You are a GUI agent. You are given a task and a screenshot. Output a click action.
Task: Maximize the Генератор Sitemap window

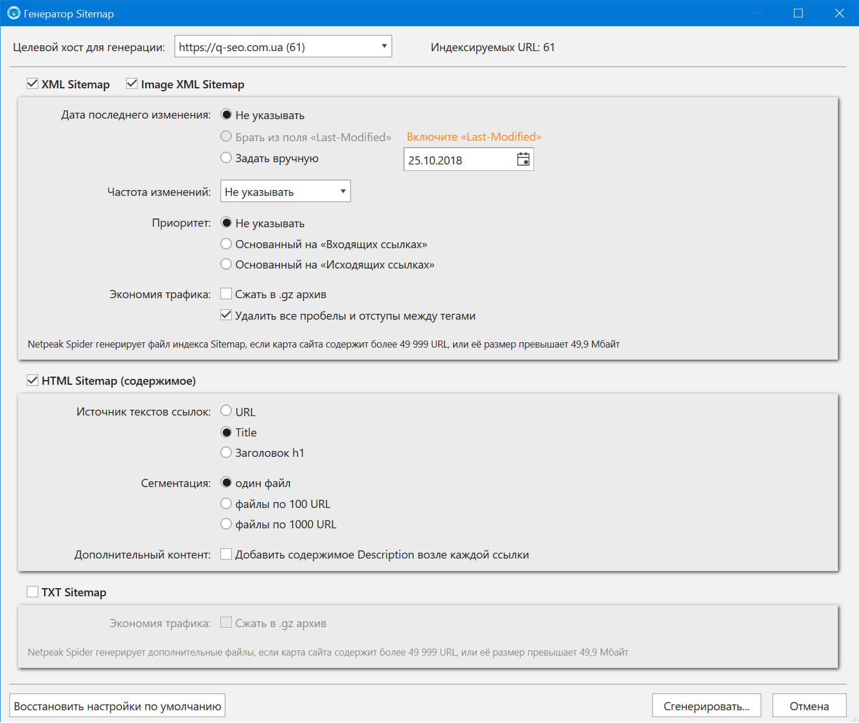pos(798,13)
